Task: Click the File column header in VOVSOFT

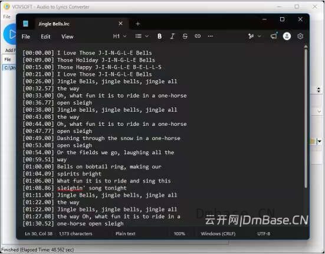Action: coord(8,60)
